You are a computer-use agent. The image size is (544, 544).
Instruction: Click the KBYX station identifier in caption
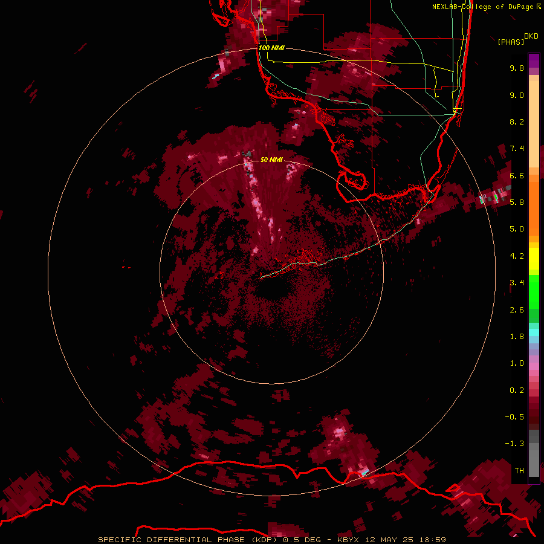tap(348, 540)
